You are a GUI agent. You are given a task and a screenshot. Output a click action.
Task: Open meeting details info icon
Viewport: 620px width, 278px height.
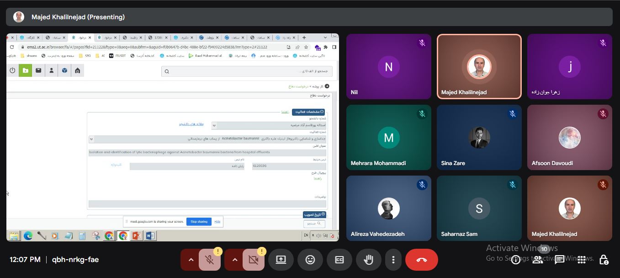point(516,260)
